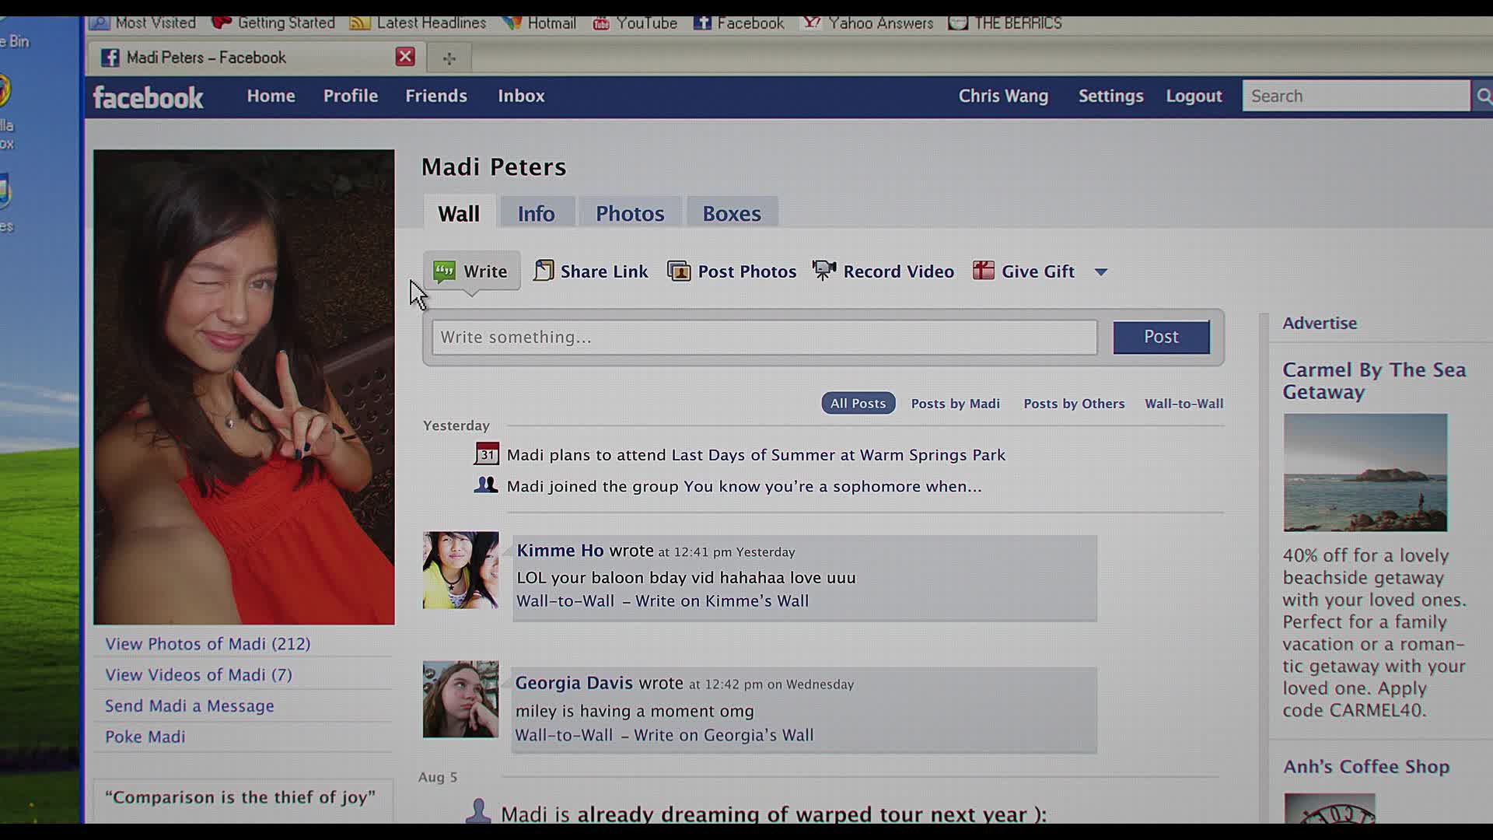
Task: Click the status silhouette icon near Aug 5
Action: coord(478,811)
